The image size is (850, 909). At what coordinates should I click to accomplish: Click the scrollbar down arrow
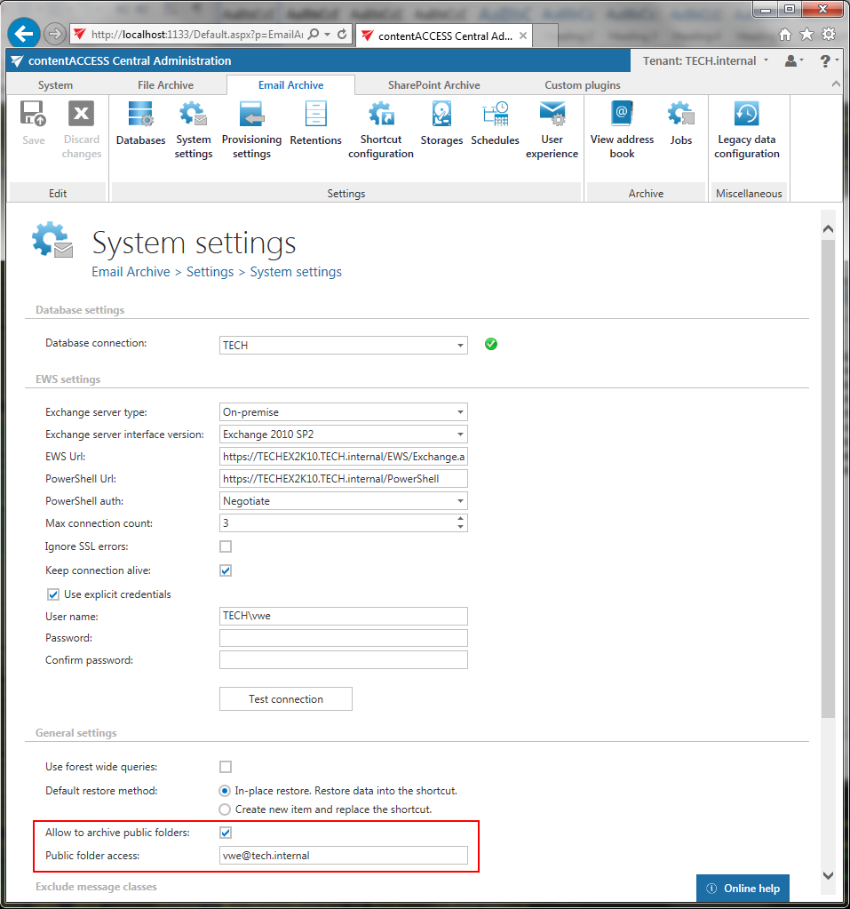[x=828, y=875]
